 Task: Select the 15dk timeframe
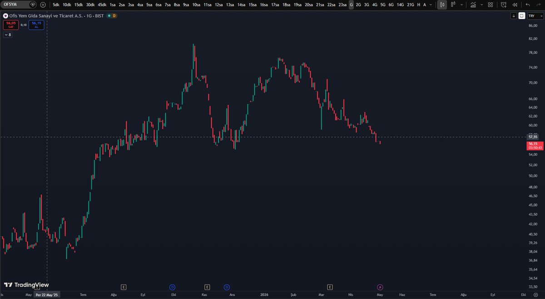coord(79,5)
